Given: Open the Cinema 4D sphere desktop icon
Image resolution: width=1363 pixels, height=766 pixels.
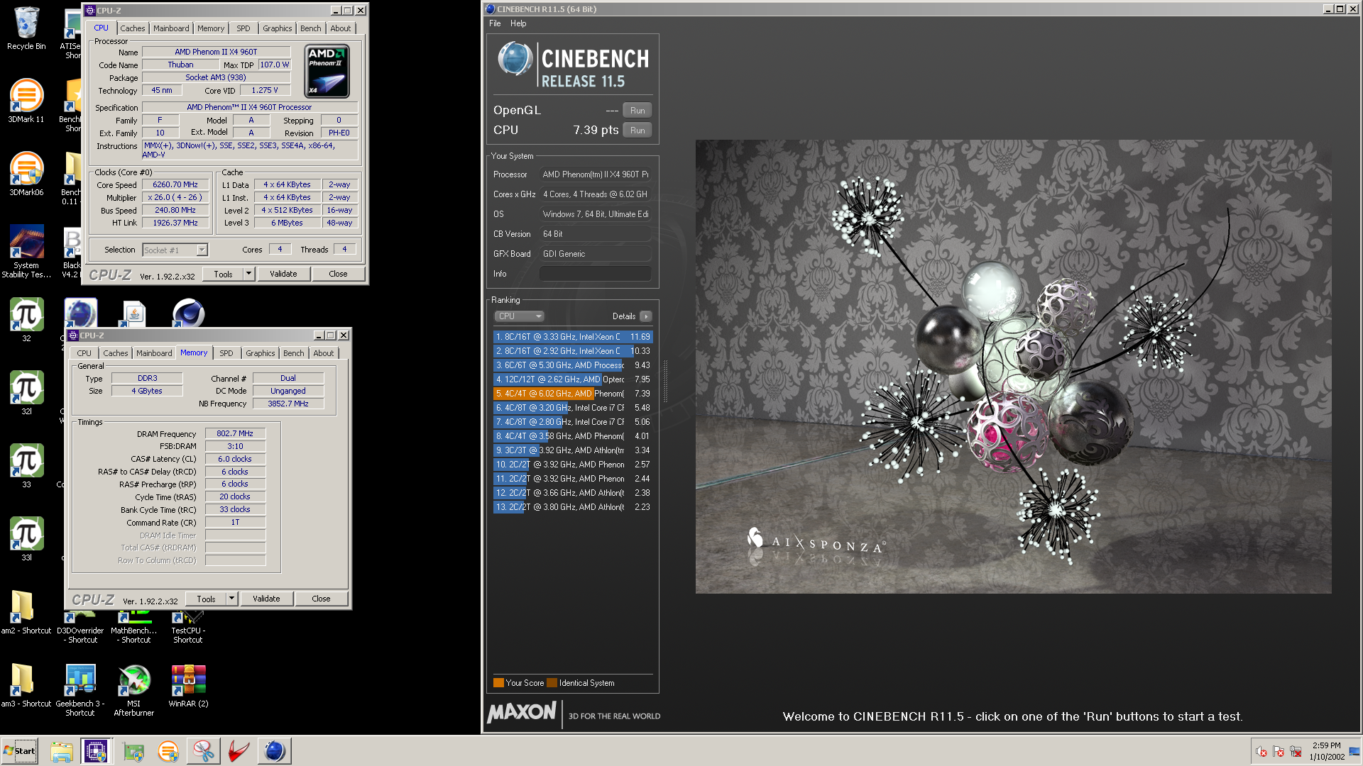Looking at the screenshot, I should 188,313.
